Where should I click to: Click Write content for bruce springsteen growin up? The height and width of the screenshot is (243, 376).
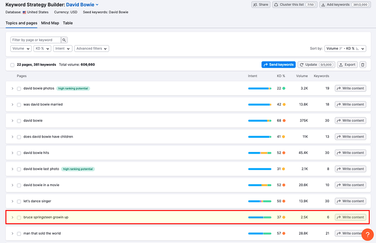tap(351, 218)
